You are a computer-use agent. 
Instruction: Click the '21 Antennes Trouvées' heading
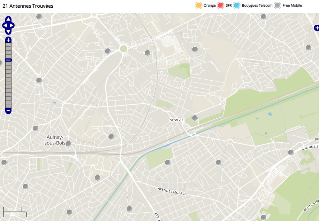coord(28,6)
